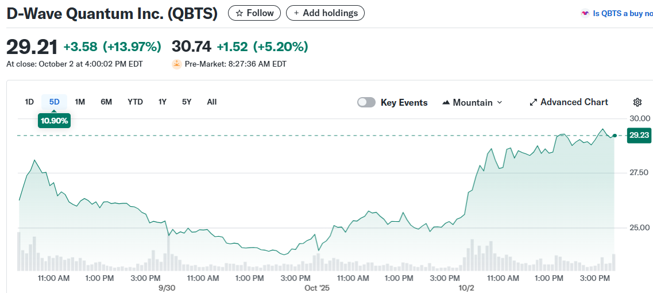Open the 'Is QBTS a buy now' link
The height and width of the screenshot is (293, 653).
pos(623,13)
